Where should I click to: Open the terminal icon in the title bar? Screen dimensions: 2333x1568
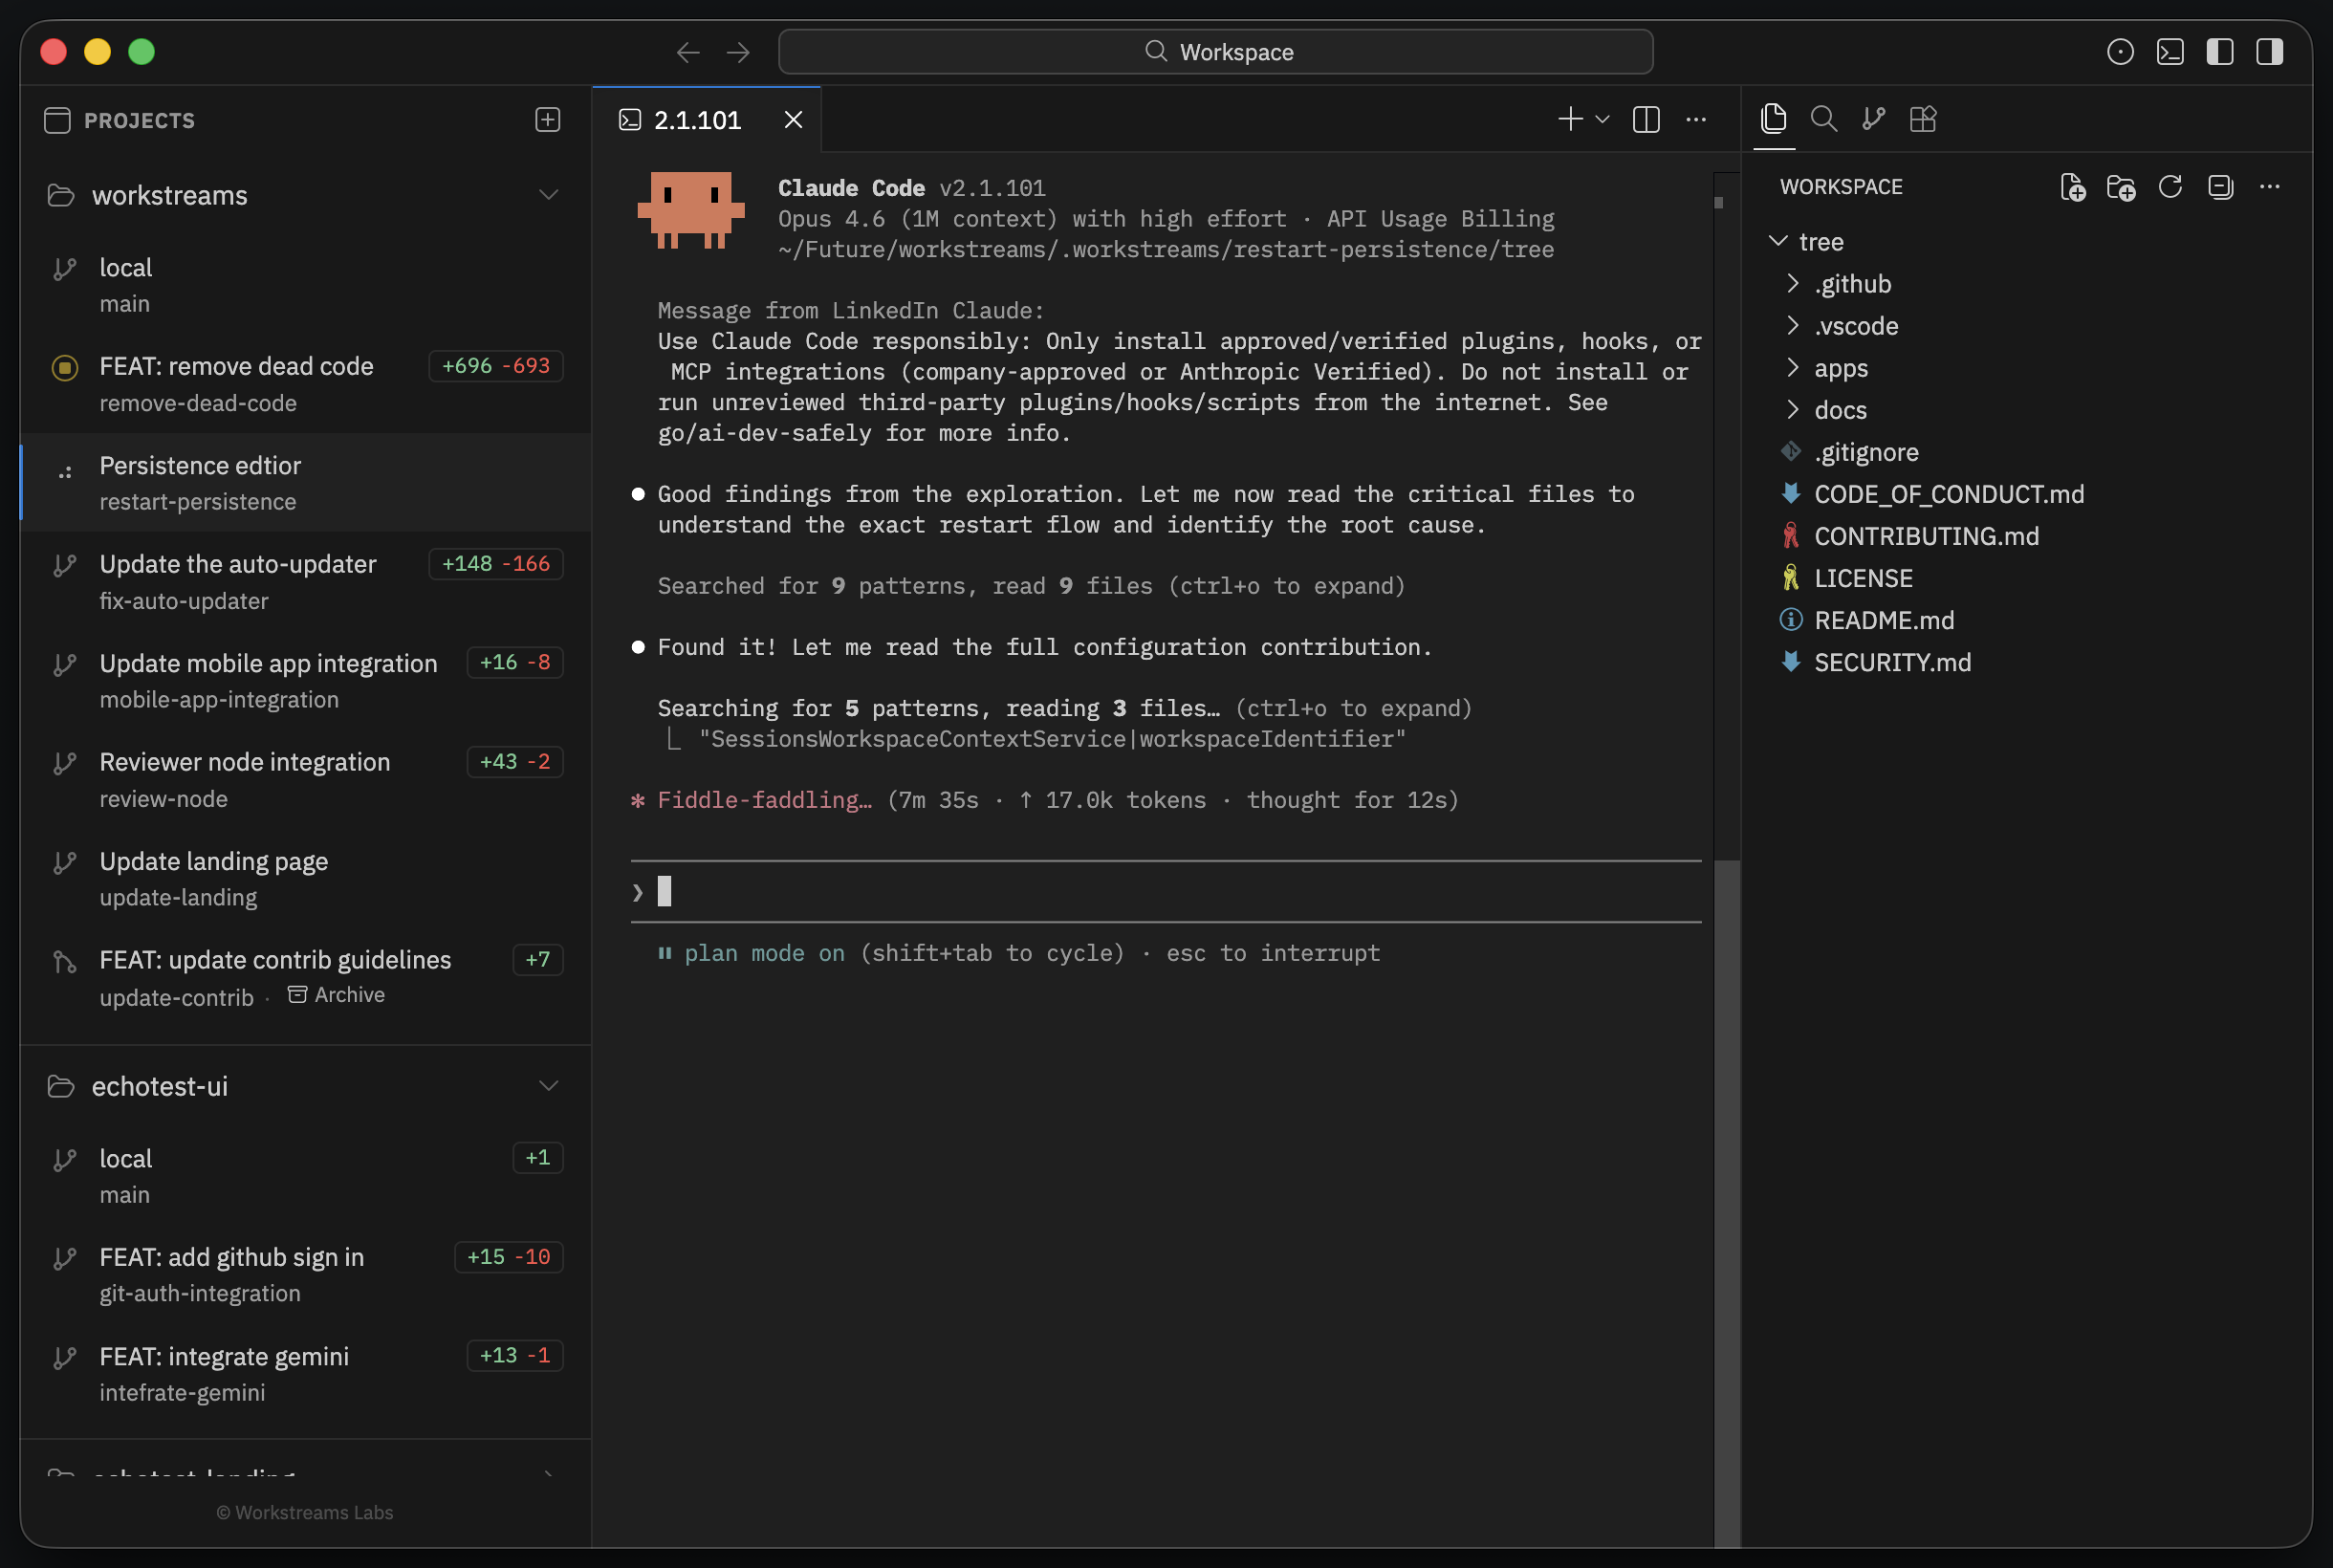2169,51
